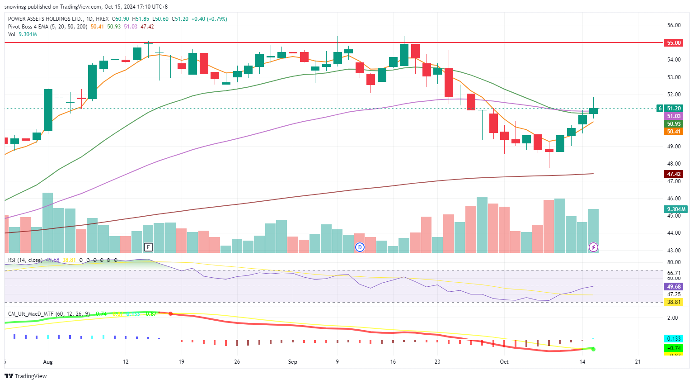
Task: Click the purple 51.03 EMA price label
Action: click(674, 116)
